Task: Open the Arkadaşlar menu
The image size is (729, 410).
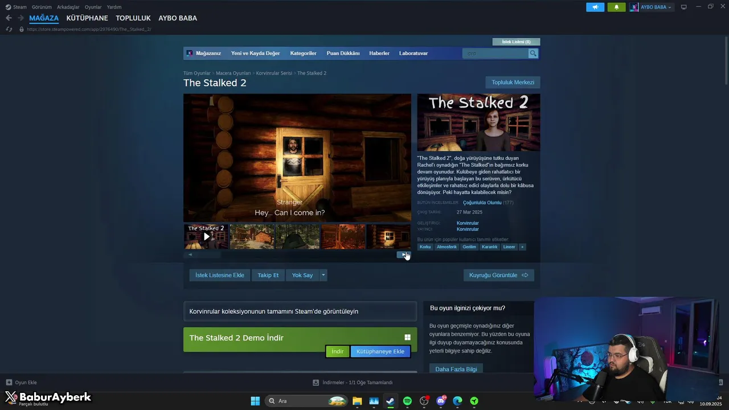Action: 68,7
